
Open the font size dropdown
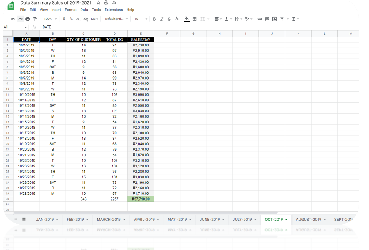coord(141,19)
